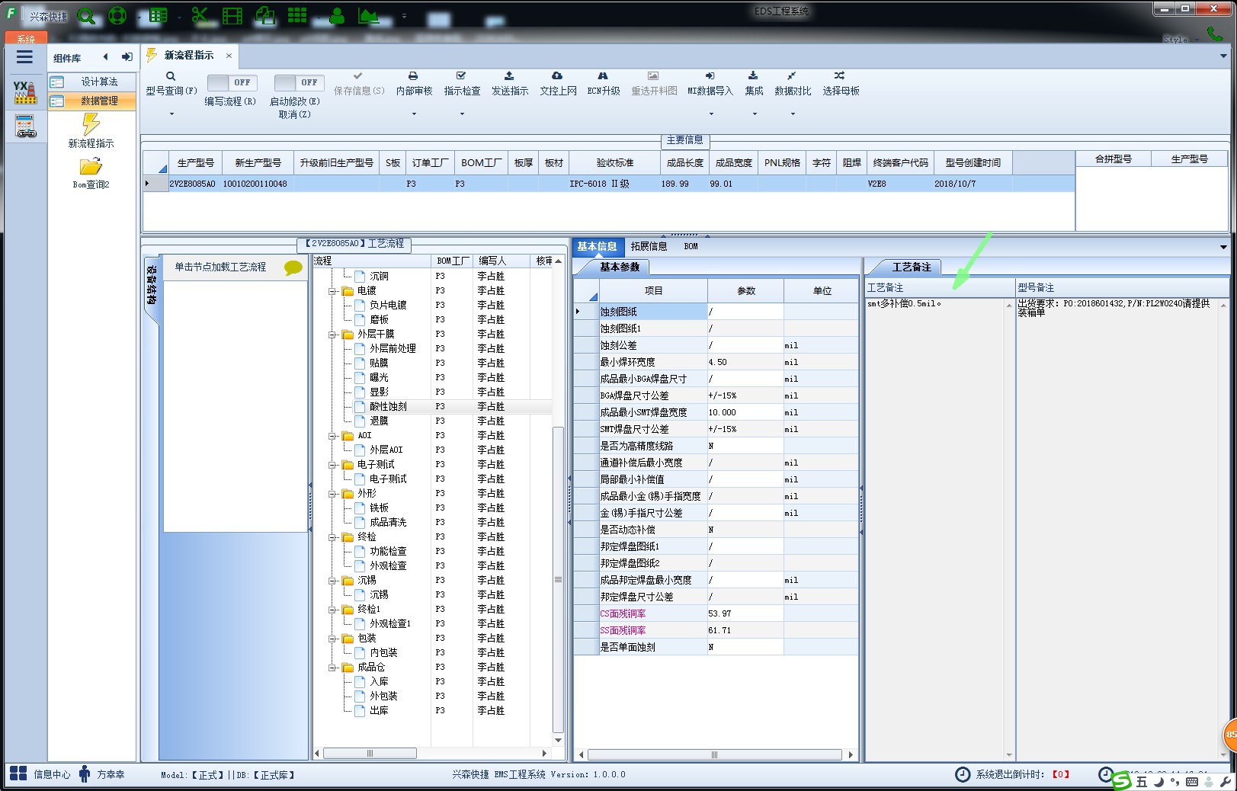Screen dimensions: 1237x791
Task: Toggle the 编写流程(R) OFF switch
Action: (x=232, y=82)
